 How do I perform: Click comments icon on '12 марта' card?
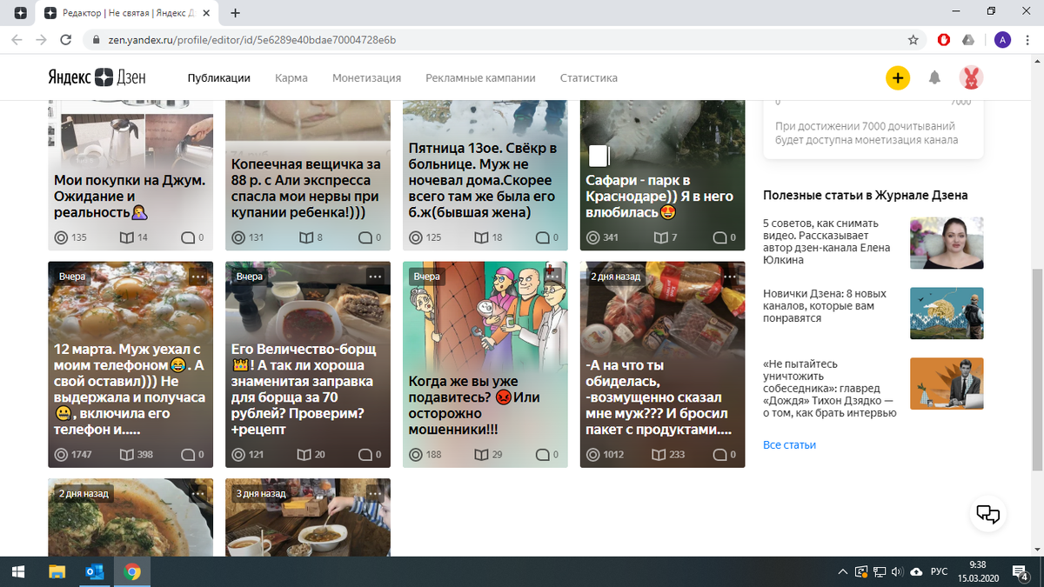(187, 454)
